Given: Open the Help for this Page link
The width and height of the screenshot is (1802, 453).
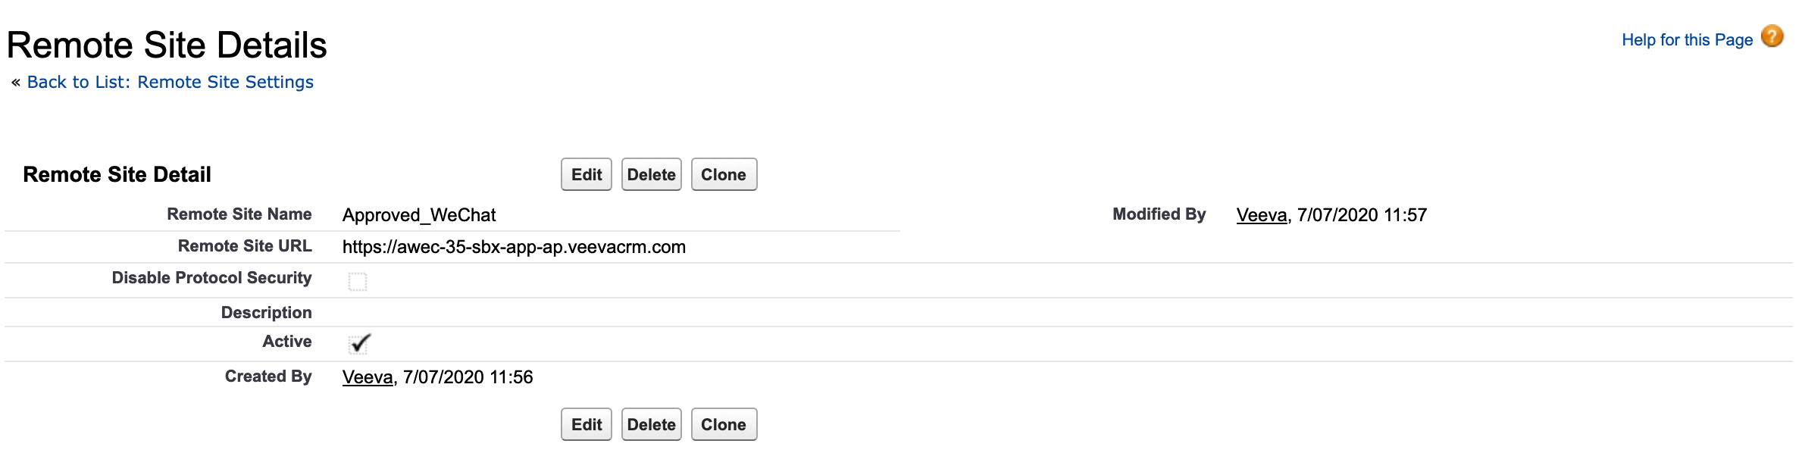Looking at the screenshot, I should point(1687,40).
